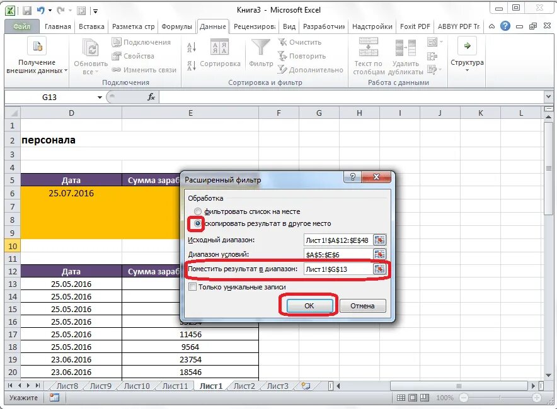This screenshot has width=557, height=409.
Task: Click the select all cells corner
Action: tap(13, 113)
